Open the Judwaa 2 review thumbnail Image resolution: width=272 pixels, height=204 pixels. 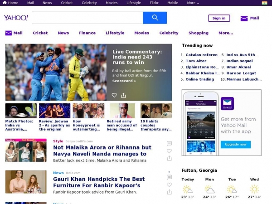click(x=55, y=111)
